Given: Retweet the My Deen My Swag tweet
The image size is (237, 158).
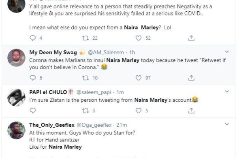Looking at the screenshot, I should pos(85,78).
